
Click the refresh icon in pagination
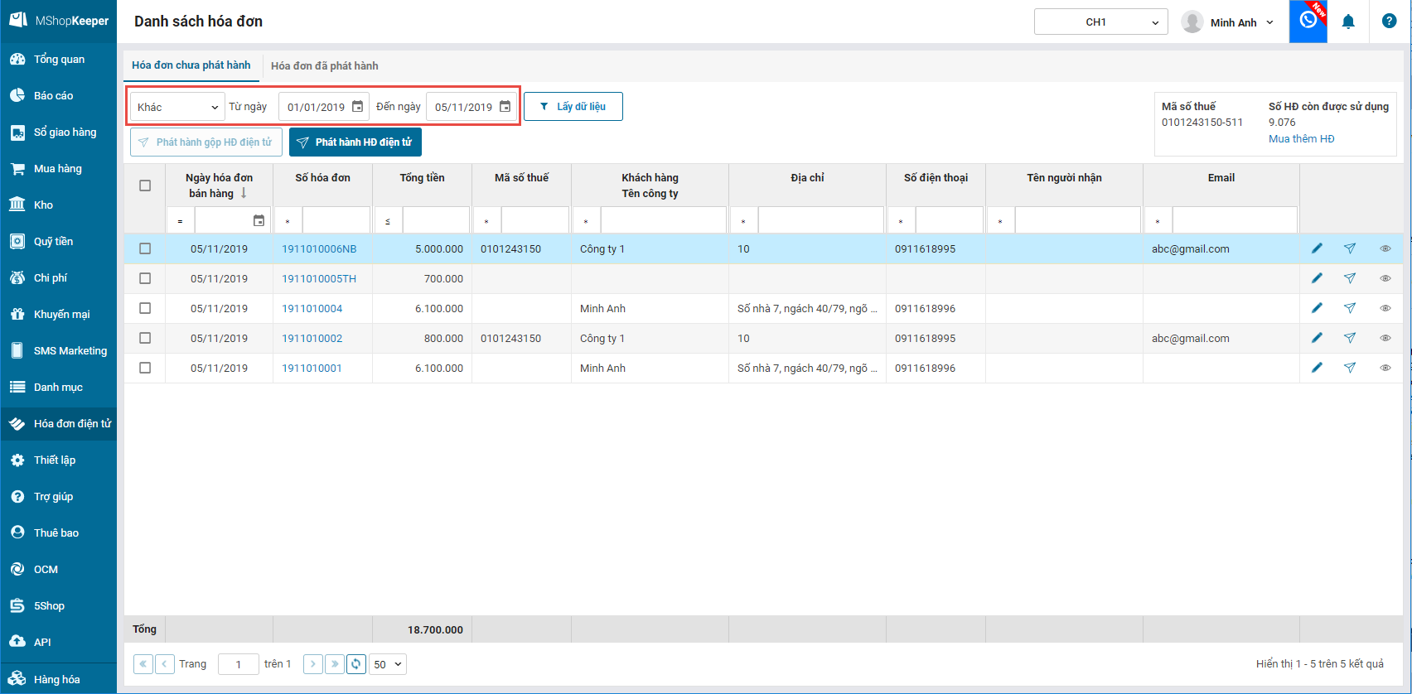356,664
